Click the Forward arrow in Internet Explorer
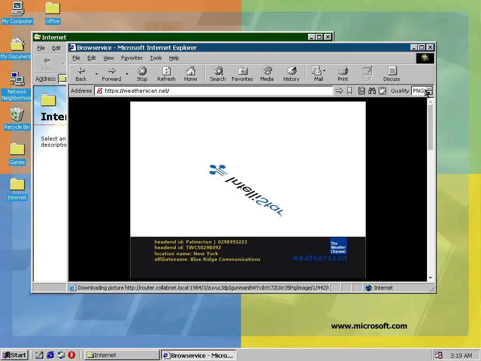Image resolution: width=481 pixels, height=361 pixels. (x=111, y=74)
